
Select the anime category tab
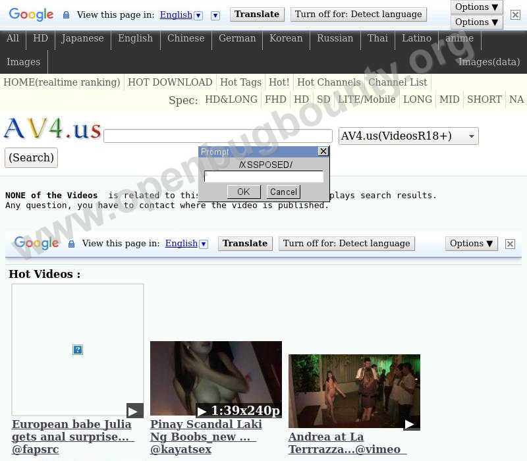[x=459, y=38]
